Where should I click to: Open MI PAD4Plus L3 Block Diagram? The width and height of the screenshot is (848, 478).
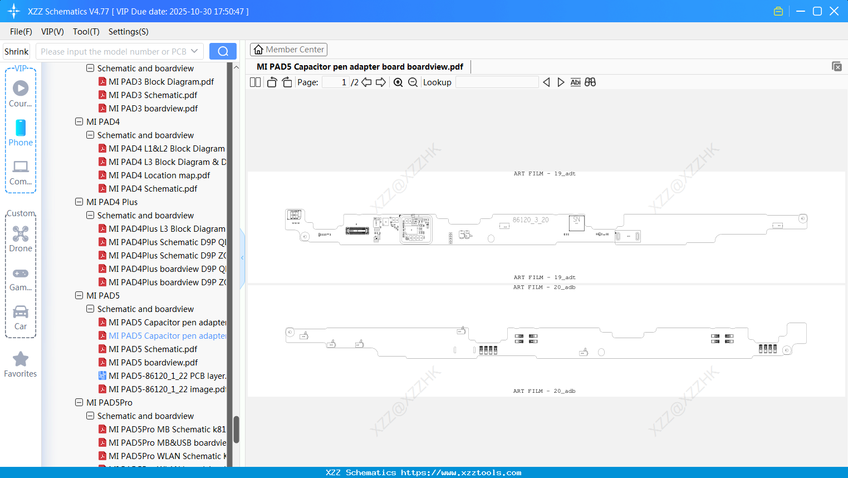162,229
